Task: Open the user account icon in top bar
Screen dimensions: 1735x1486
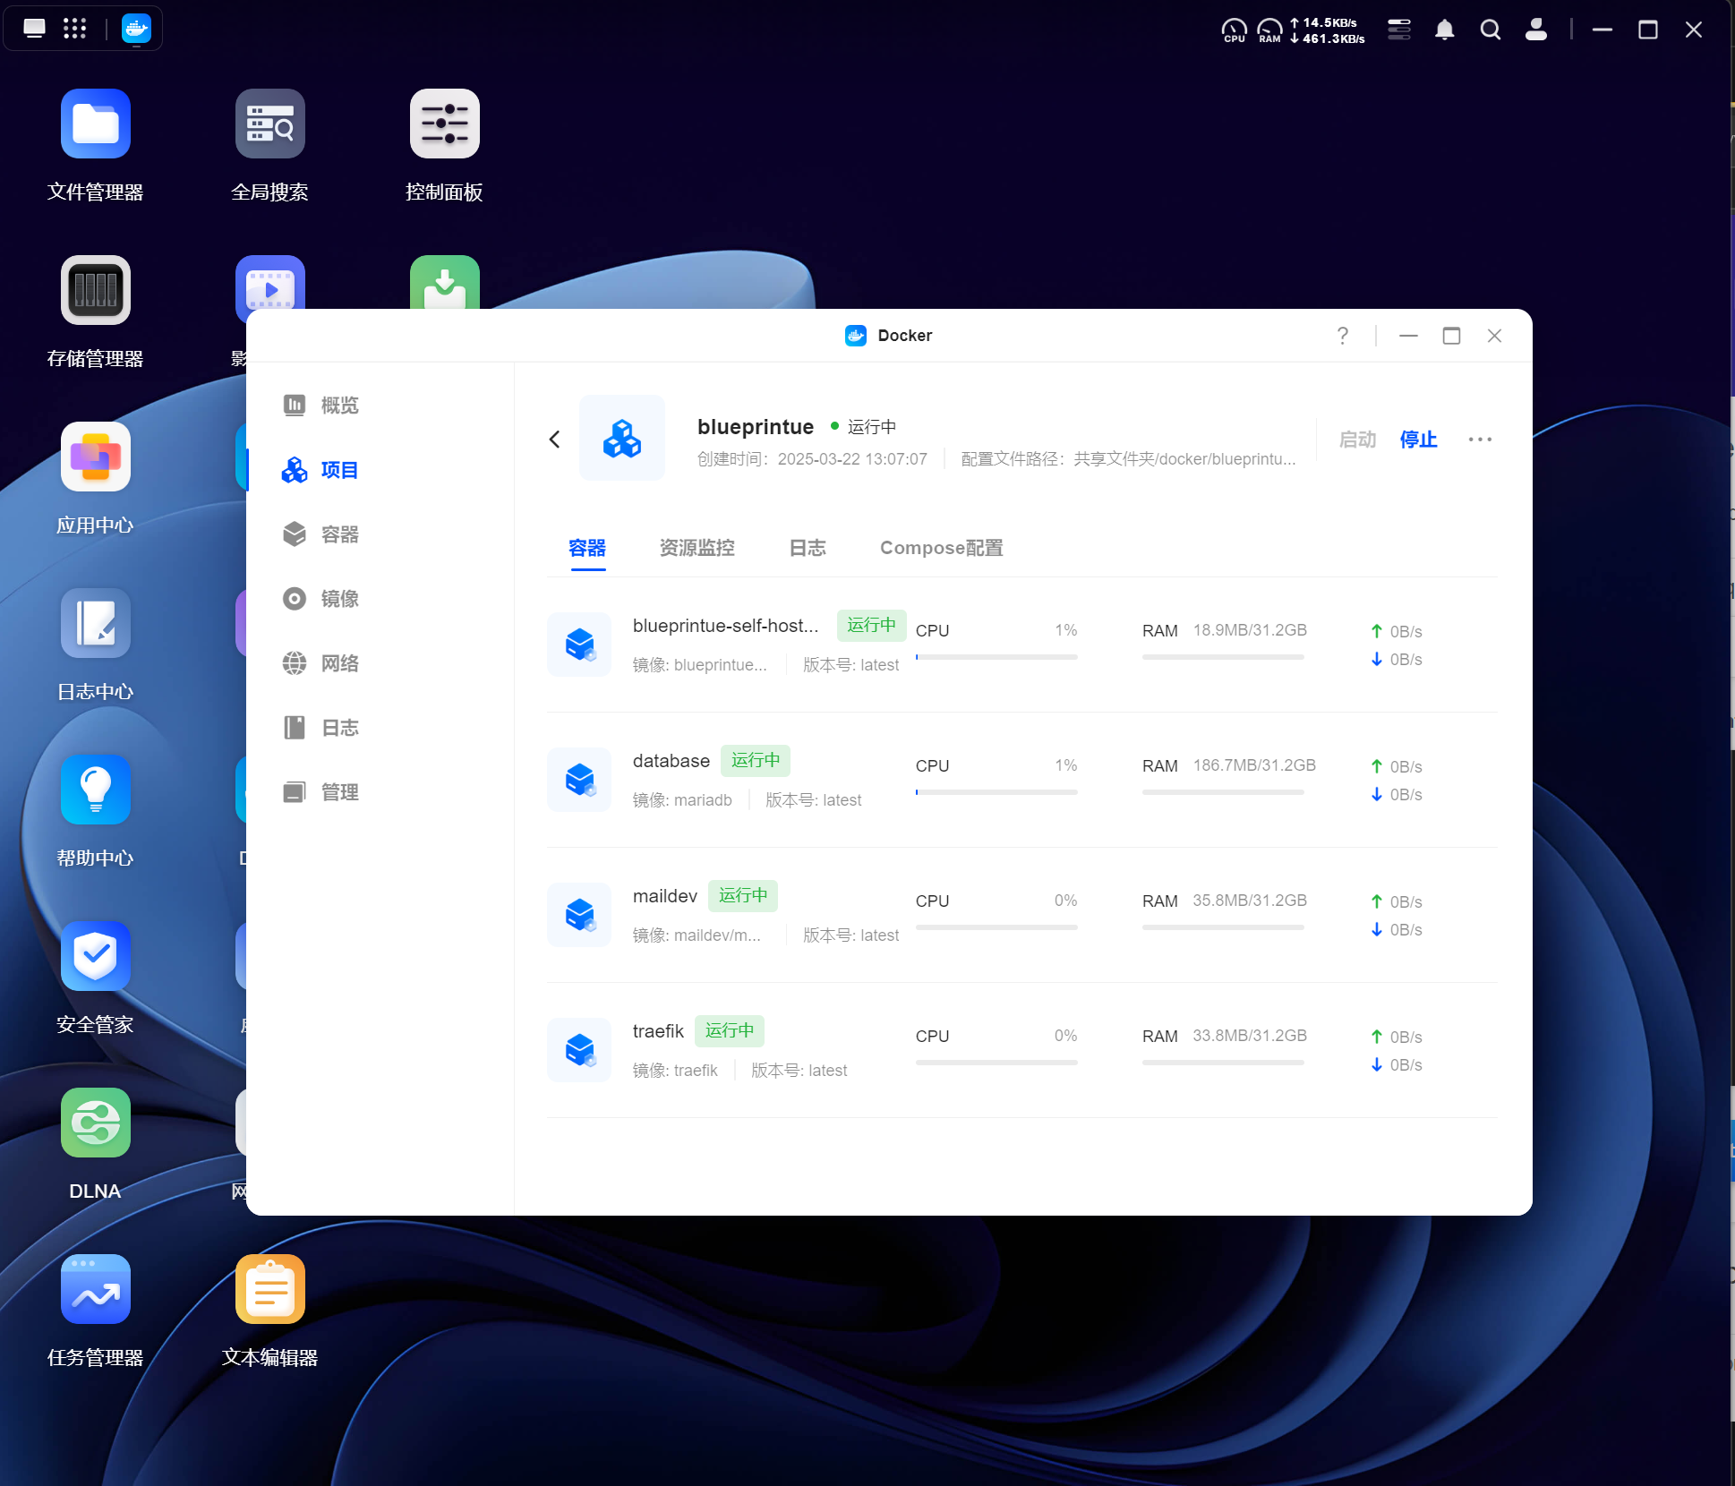Action: pos(1536,30)
